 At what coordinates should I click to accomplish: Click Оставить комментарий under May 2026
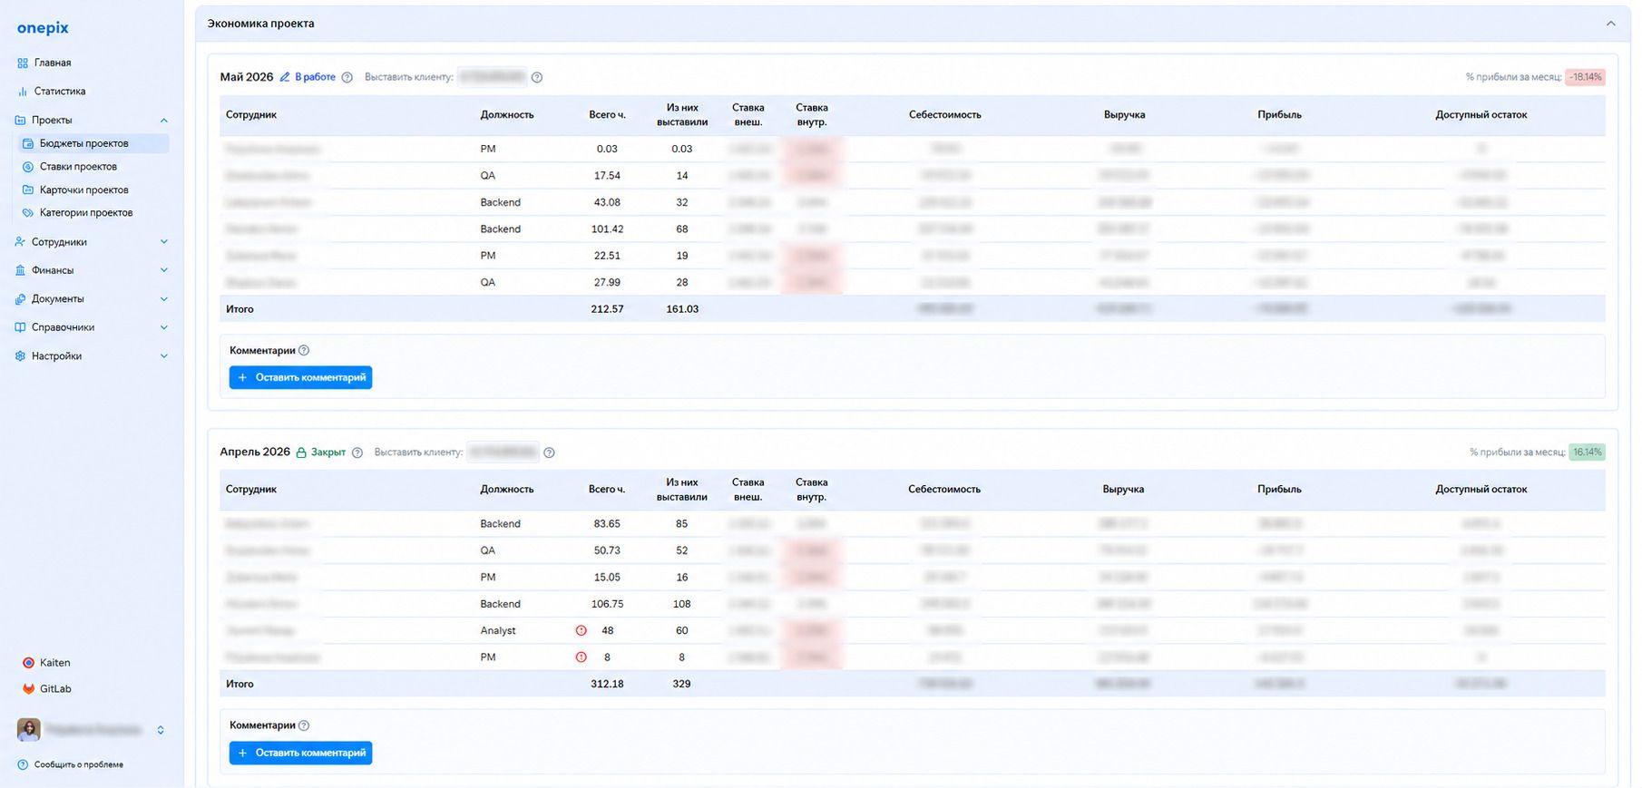pos(300,377)
